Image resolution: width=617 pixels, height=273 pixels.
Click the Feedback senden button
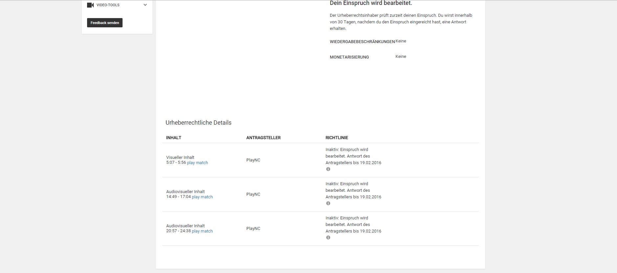(105, 23)
